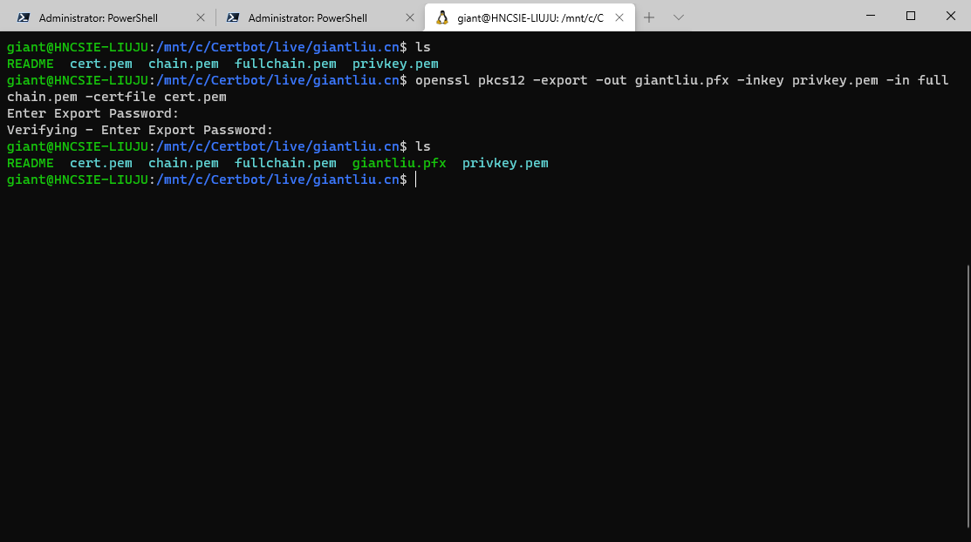Expand the new tab profile dropdown
Viewport: 971px width, 542px height.
[678, 17]
